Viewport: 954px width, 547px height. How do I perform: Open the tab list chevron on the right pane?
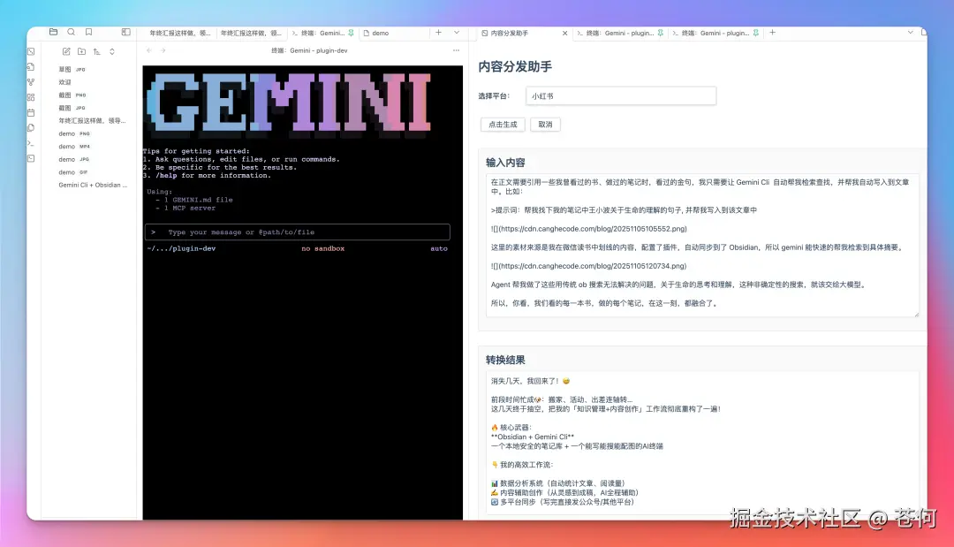(910, 32)
